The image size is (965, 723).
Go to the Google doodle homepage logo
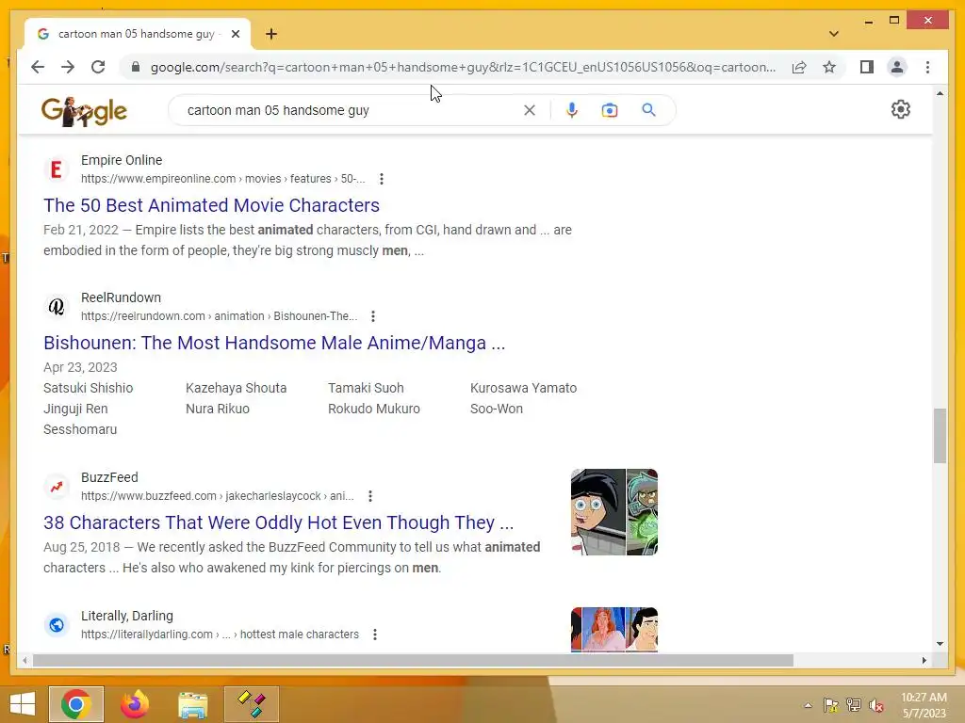click(84, 111)
